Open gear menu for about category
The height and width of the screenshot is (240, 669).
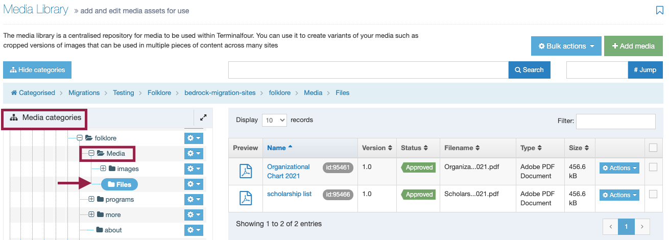(194, 230)
